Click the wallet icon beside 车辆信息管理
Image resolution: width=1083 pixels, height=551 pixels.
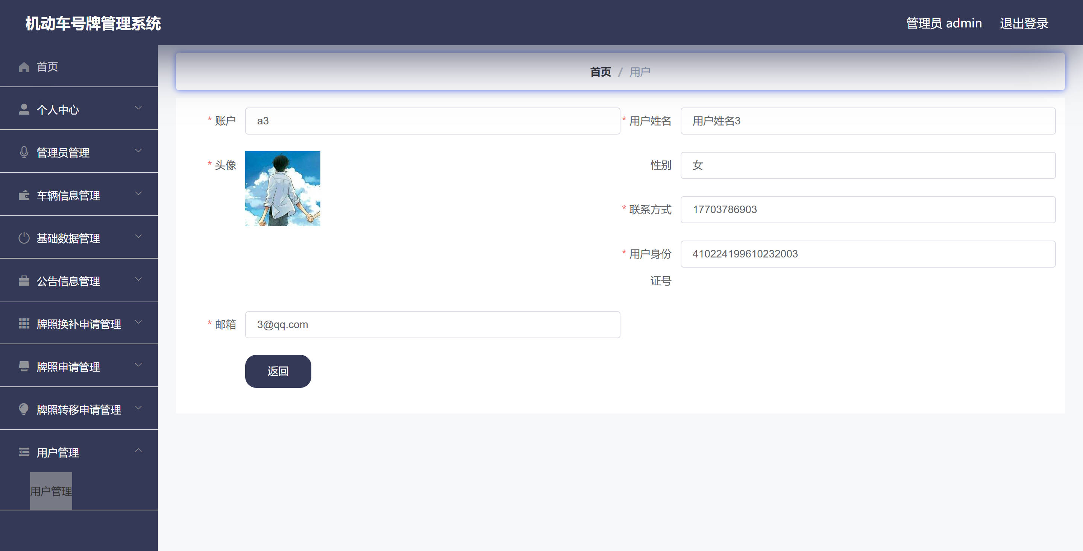click(x=24, y=195)
